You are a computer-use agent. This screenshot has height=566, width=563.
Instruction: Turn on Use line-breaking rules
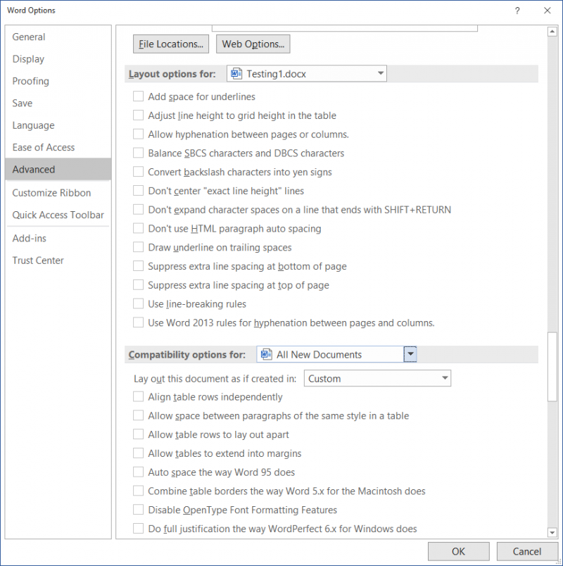(x=139, y=303)
